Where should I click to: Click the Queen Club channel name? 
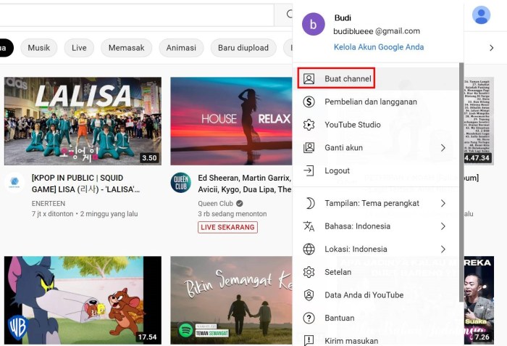[215, 203]
